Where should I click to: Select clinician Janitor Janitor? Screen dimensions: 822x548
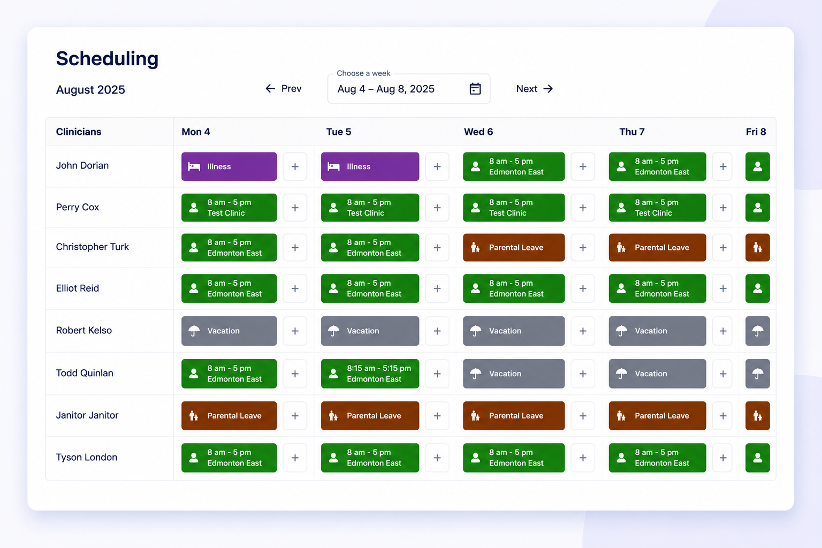pos(87,415)
